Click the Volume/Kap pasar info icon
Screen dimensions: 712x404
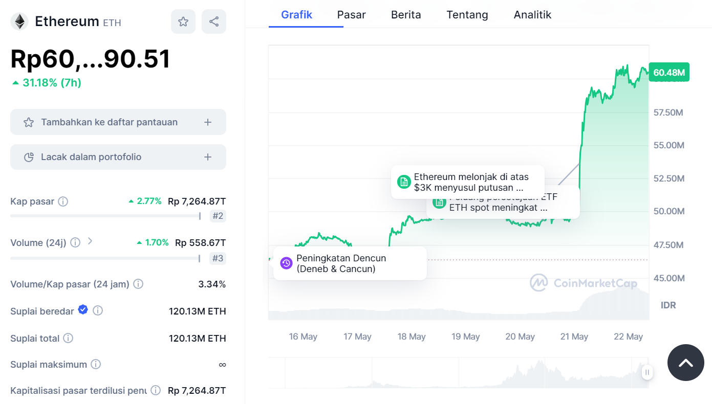pos(138,284)
